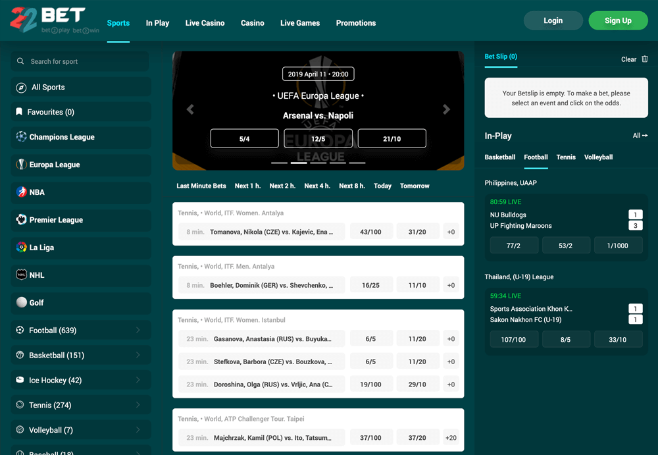
Task: Open the Promotions nav item
Action: [356, 23]
